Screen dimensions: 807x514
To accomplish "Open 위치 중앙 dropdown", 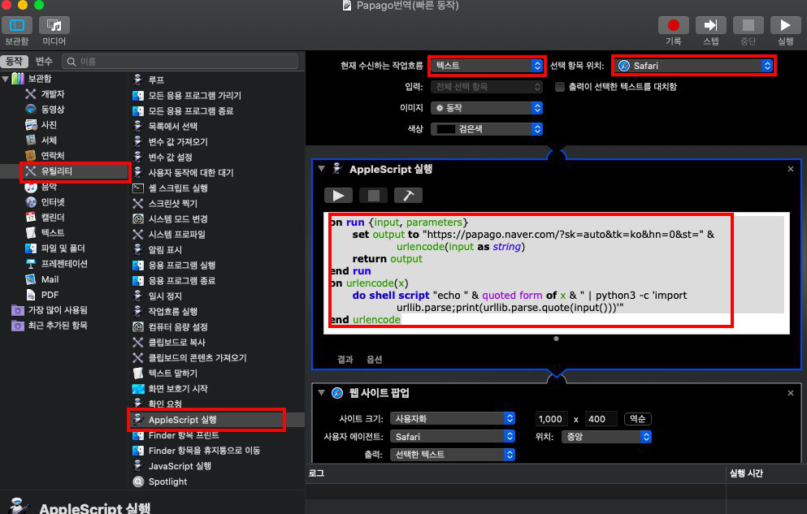I will point(607,436).
